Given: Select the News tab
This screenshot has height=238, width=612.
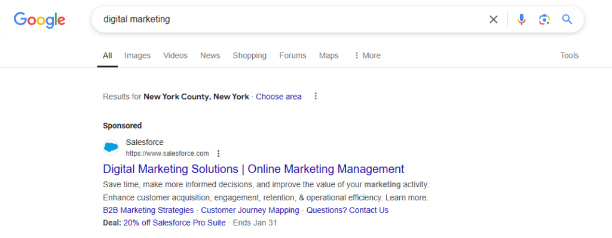Looking at the screenshot, I should point(210,55).
